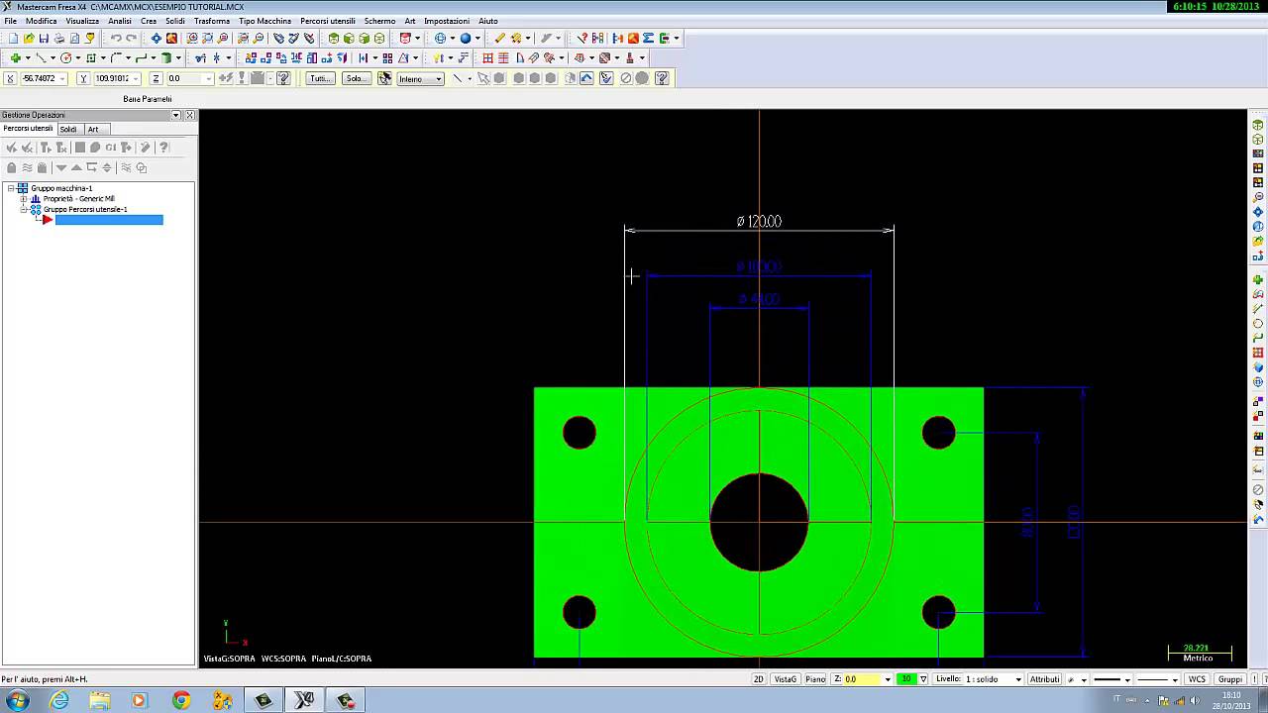Open the Z depth dropdown in status bar
The height and width of the screenshot is (713, 1268).
(x=888, y=679)
